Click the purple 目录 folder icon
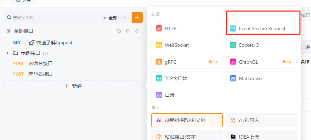 [159, 95]
